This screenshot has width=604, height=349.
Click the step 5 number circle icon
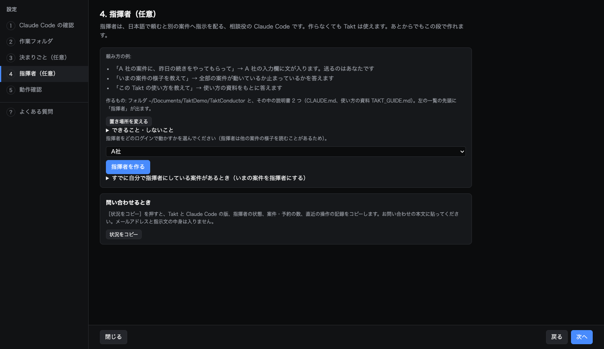click(11, 90)
